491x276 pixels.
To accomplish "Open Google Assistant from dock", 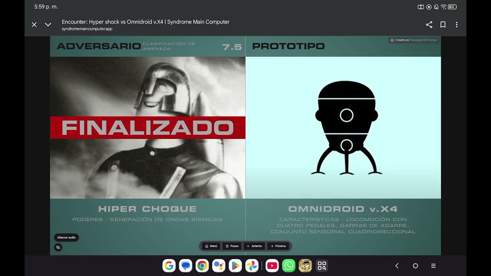I will (x=219, y=266).
